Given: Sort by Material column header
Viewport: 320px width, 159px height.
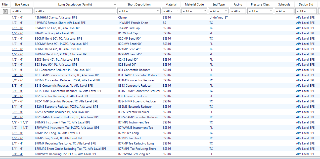Looking at the screenshot, I should [171, 5].
